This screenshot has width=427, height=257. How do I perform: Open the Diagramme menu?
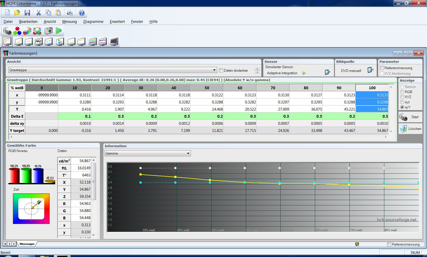pos(93,22)
